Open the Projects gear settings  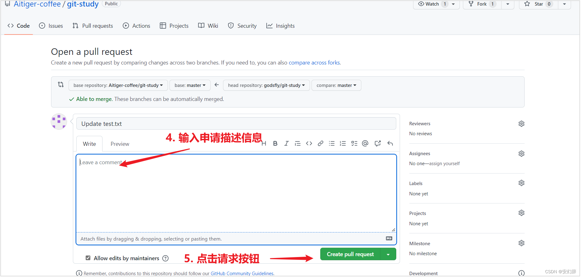(x=521, y=213)
